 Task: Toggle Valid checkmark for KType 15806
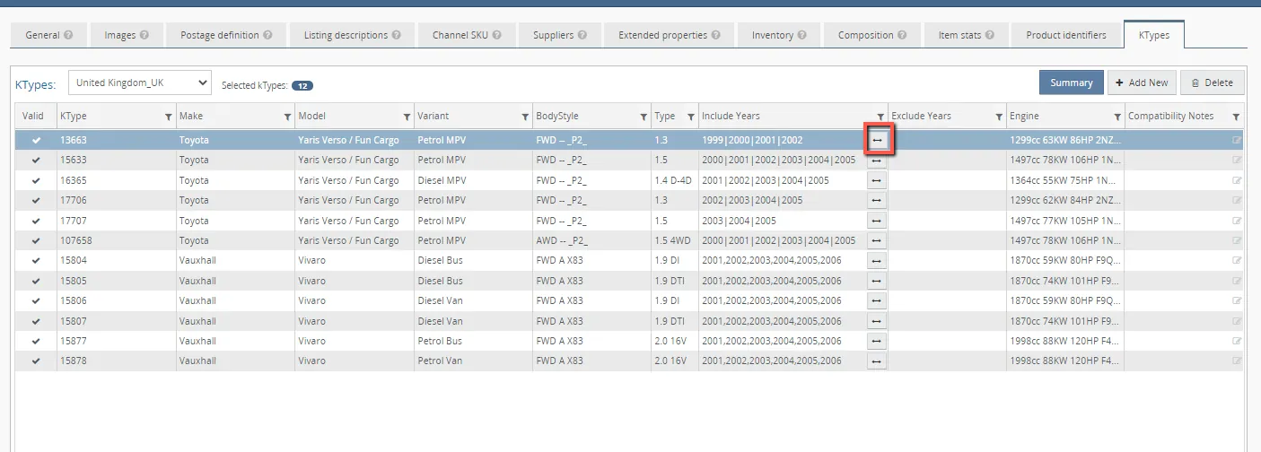[x=36, y=300]
